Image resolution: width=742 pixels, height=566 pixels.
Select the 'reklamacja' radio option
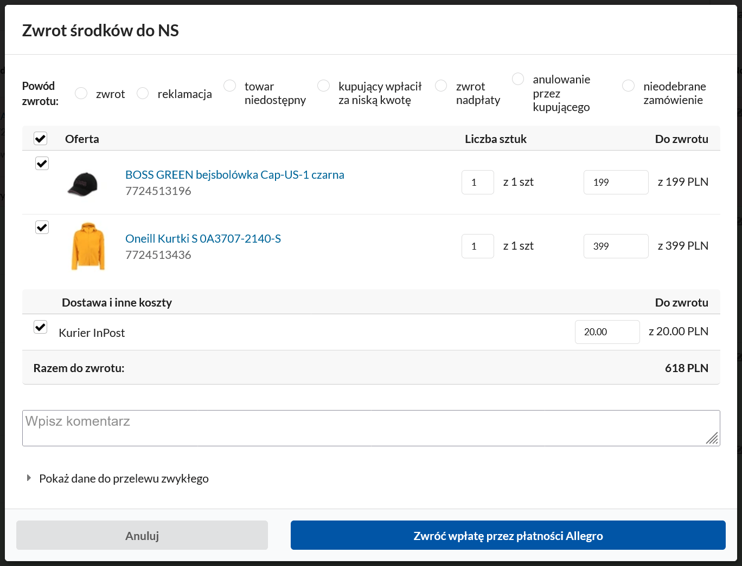tap(143, 93)
